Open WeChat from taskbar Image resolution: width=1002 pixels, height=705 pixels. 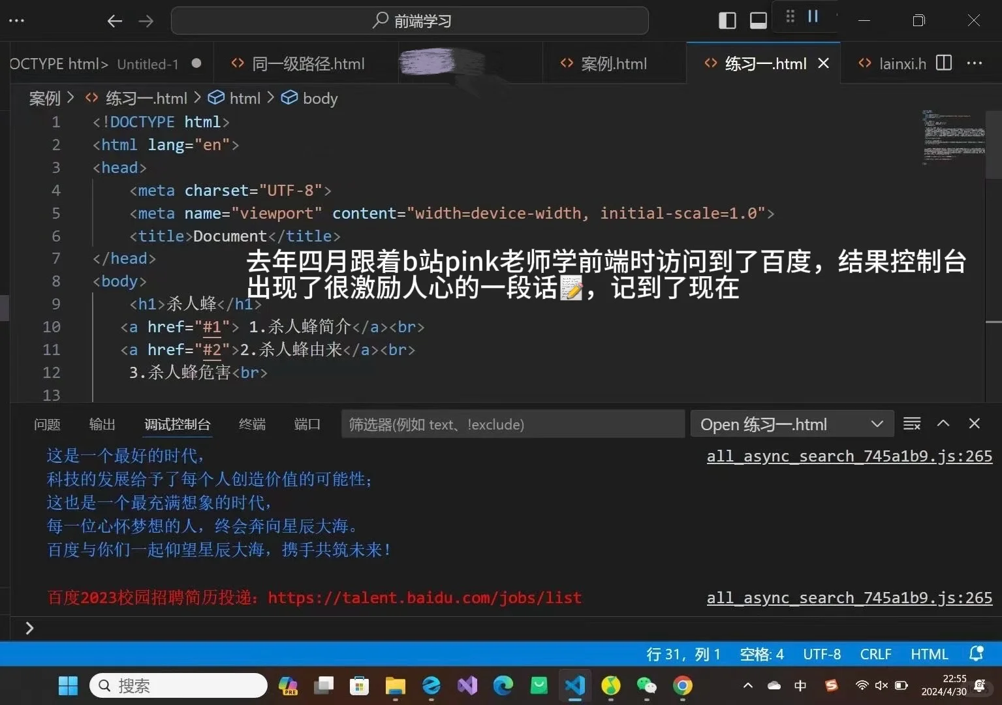pyautogui.click(x=646, y=685)
